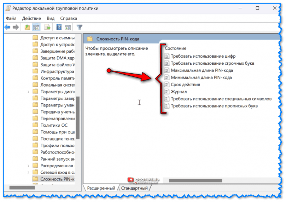Viewport: 286px width, 202px height.
Task: Open the Файл menu
Action: [x=11, y=18]
